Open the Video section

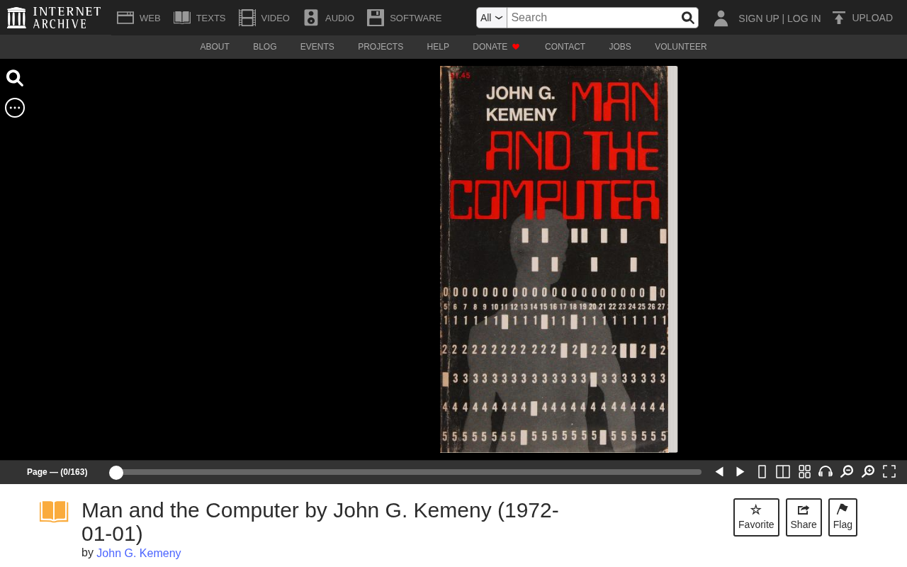pos(264,18)
